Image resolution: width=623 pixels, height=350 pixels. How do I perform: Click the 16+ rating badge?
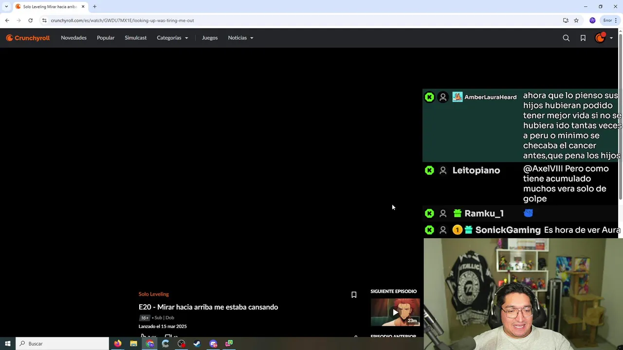[145, 318]
